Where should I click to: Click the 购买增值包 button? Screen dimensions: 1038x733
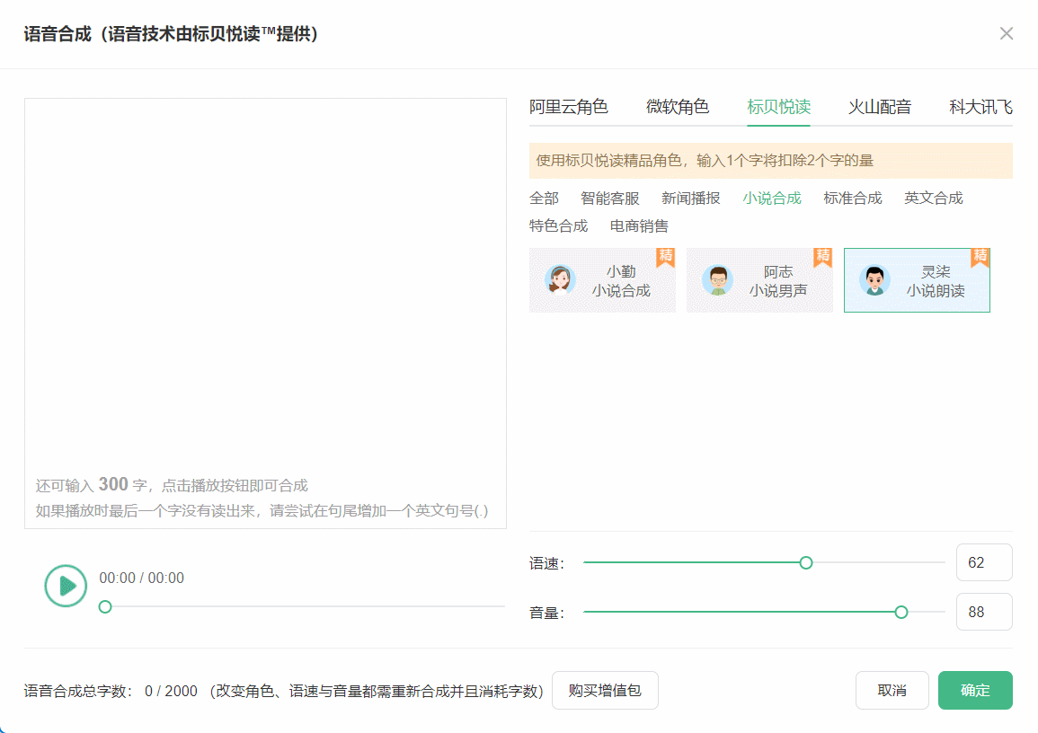tap(605, 691)
